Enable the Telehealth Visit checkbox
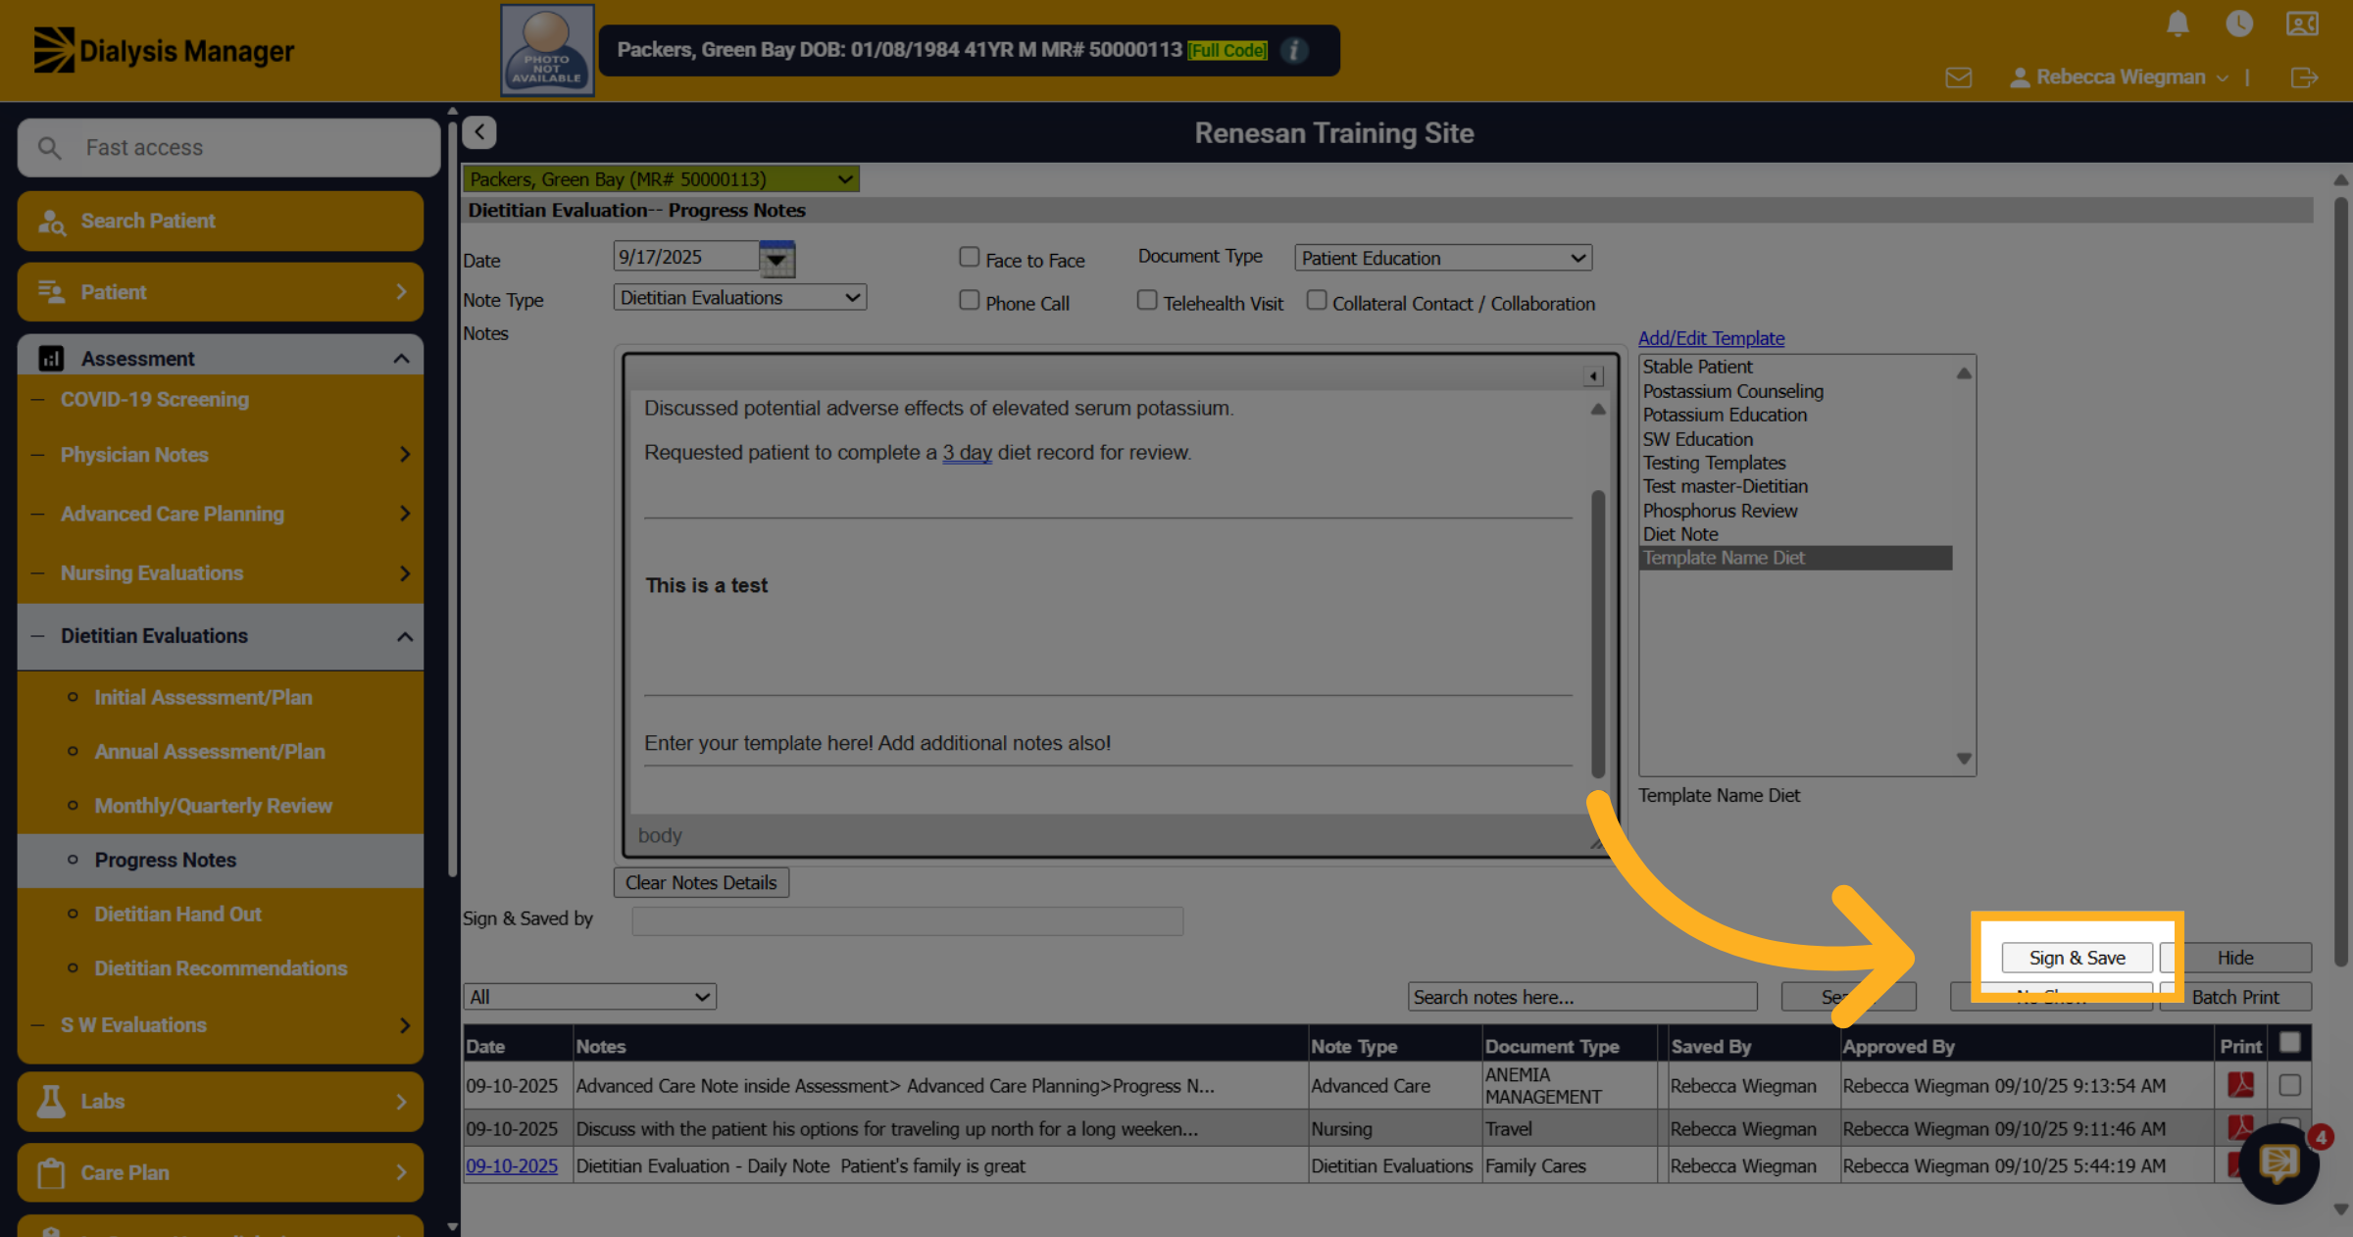Screen dimensions: 2353x1237 click(x=1147, y=300)
